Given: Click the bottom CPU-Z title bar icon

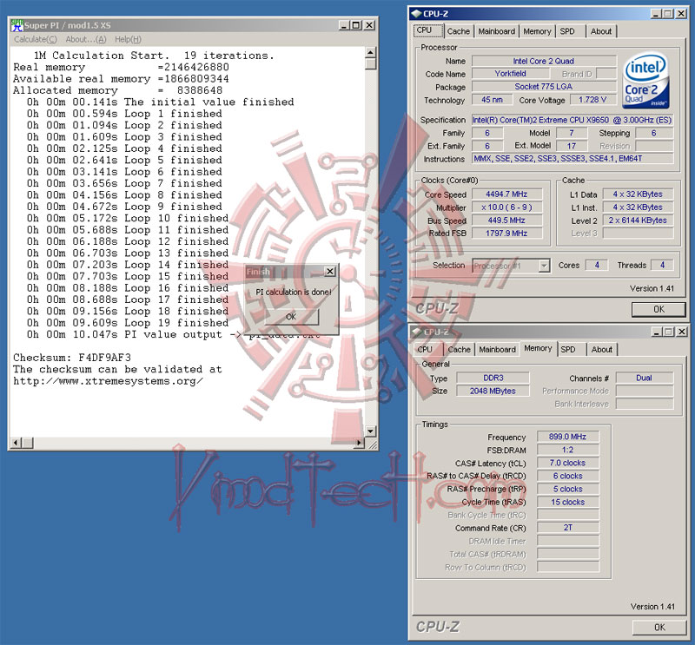Looking at the screenshot, I should [x=417, y=332].
